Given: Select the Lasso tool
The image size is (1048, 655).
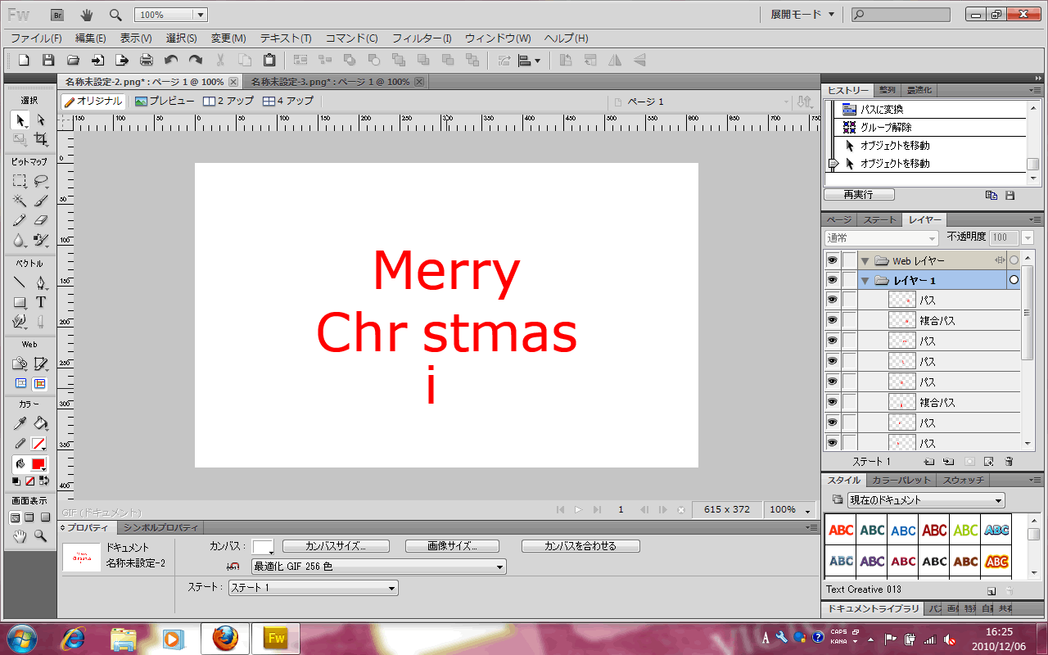Looking at the screenshot, I should [40, 181].
